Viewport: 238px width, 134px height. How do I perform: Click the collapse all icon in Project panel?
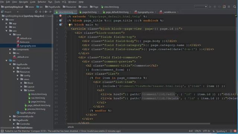point(40,12)
